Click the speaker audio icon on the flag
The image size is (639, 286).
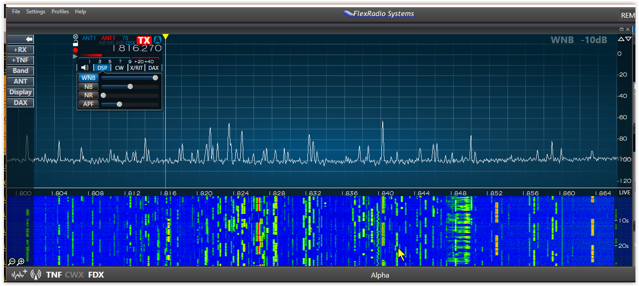pos(84,68)
